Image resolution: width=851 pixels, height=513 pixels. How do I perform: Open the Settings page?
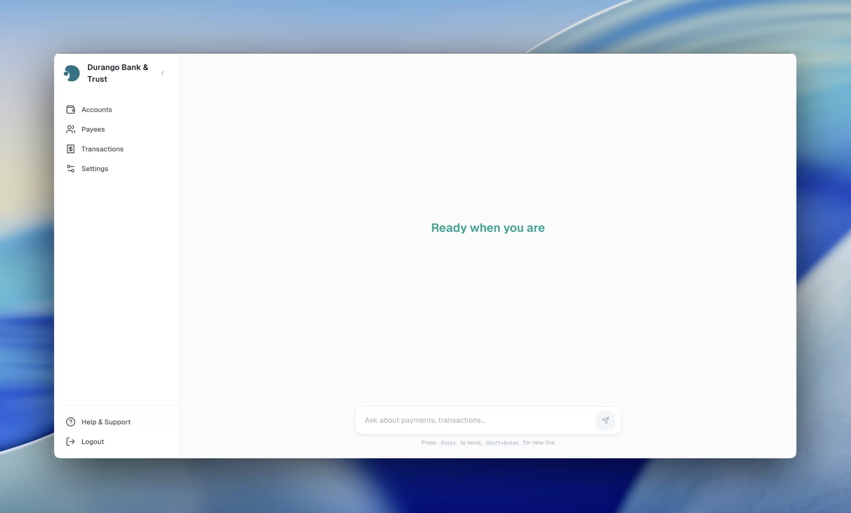point(95,168)
